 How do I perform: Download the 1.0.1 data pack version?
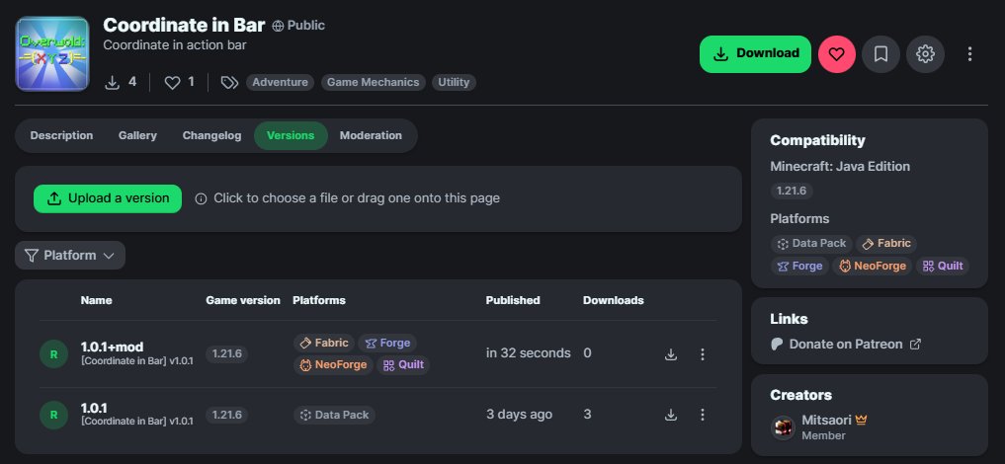click(670, 415)
